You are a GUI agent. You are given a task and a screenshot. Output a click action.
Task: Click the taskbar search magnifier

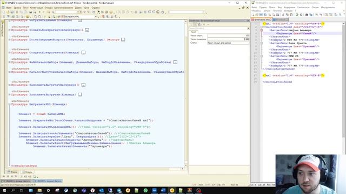pos(13,190)
